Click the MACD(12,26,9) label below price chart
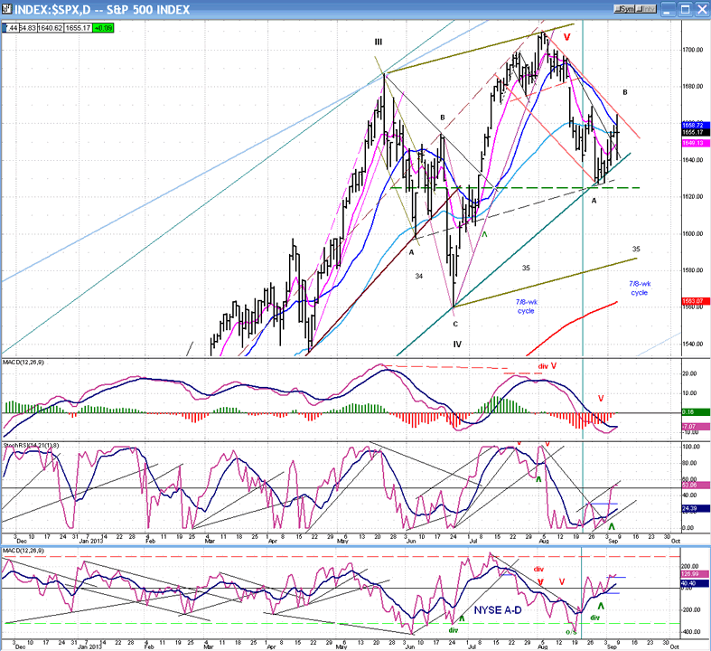This screenshot has height=651, width=711. 23,363
